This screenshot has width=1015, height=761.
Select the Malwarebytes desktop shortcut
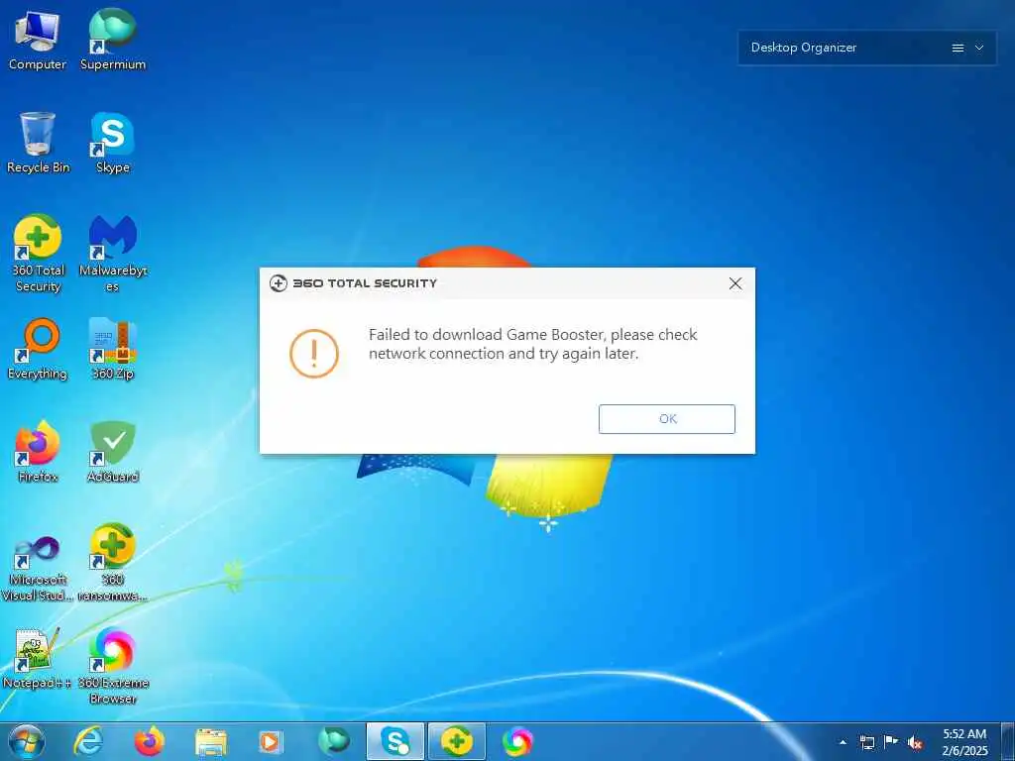click(113, 254)
